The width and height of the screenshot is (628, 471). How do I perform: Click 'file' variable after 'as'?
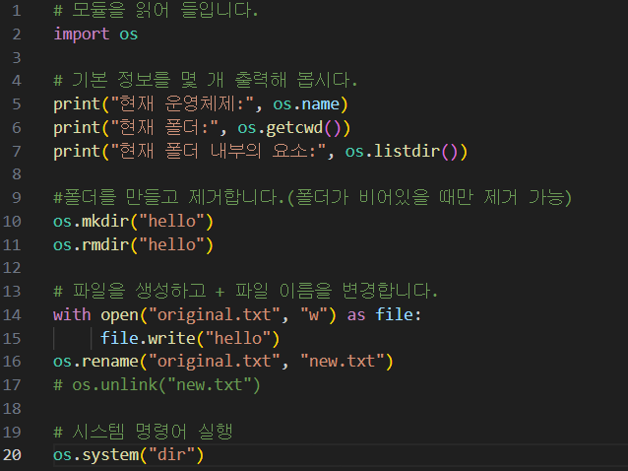click(x=394, y=314)
